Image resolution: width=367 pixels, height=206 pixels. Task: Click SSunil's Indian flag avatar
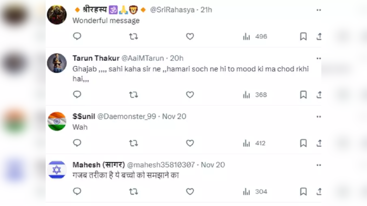tap(57, 121)
